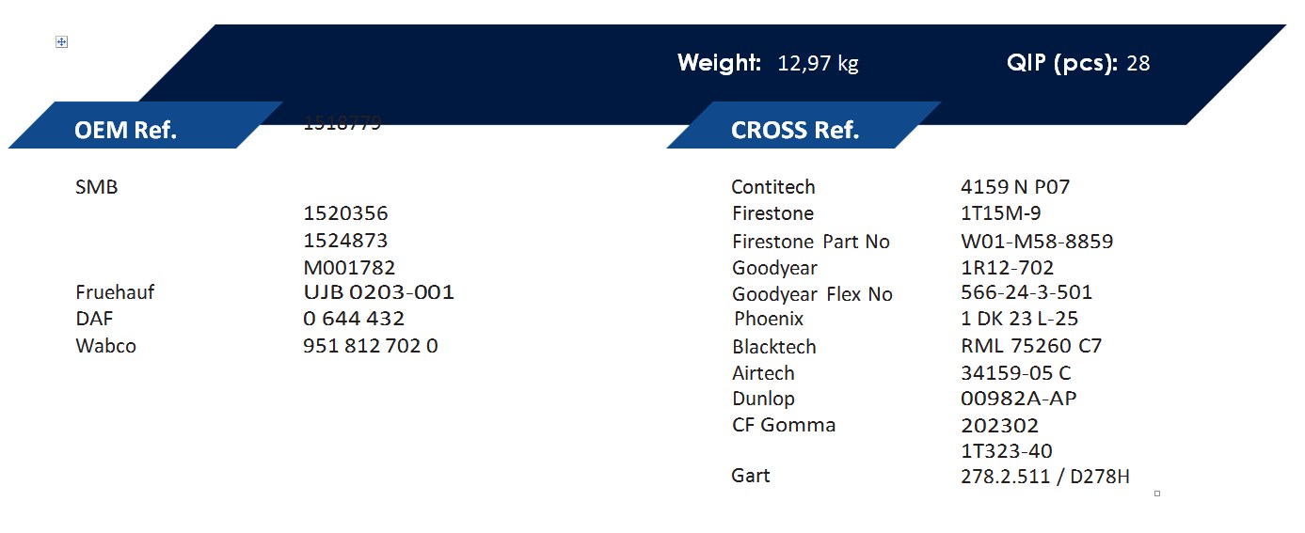This screenshot has height=533, width=1305.
Task: Select the OEM Ref. banner heading
Action: 126,130
